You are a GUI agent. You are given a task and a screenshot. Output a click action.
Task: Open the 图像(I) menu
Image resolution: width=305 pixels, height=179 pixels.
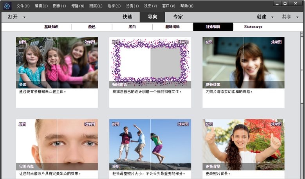(60, 6)
